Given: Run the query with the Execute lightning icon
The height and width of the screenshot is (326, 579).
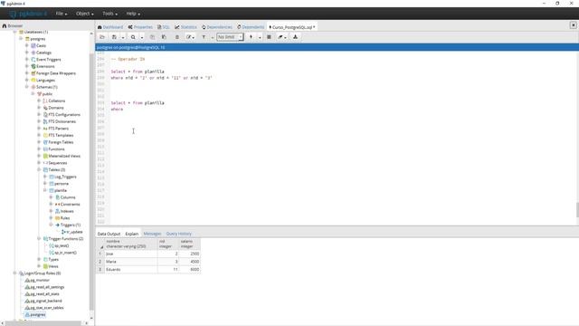Looking at the screenshot, I should click(x=252, y=37).
